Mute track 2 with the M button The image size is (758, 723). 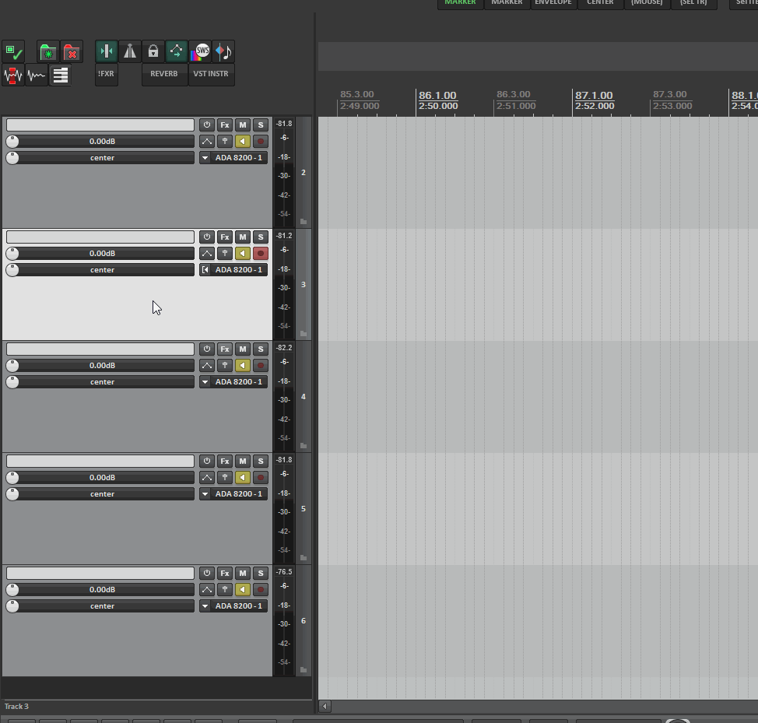(243, 125)
